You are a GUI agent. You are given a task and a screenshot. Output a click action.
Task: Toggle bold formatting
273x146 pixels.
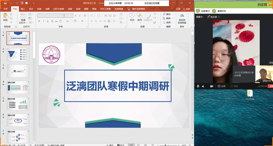[39, 21]
